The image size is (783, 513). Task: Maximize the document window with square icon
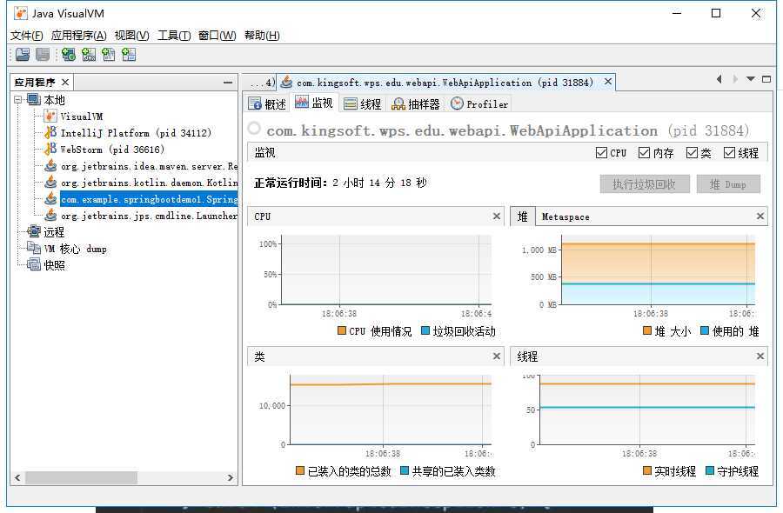coord(766,79)
